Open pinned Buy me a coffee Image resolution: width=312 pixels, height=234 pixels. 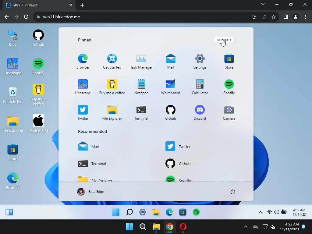112,87
